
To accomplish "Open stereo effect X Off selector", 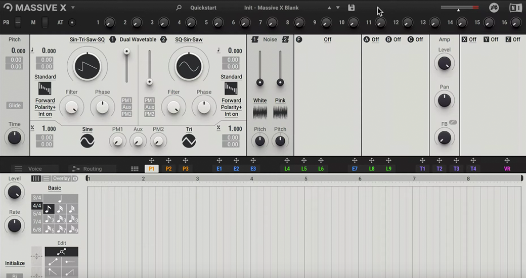I will tap(472, 39).
